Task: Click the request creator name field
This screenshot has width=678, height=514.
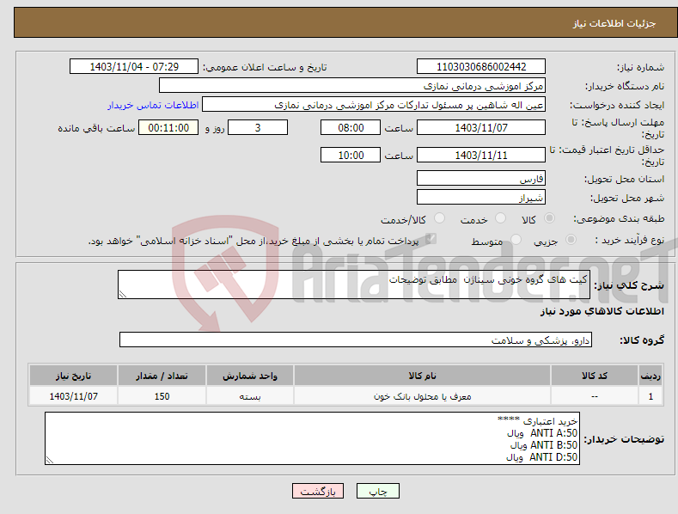Action: point(374,104)
